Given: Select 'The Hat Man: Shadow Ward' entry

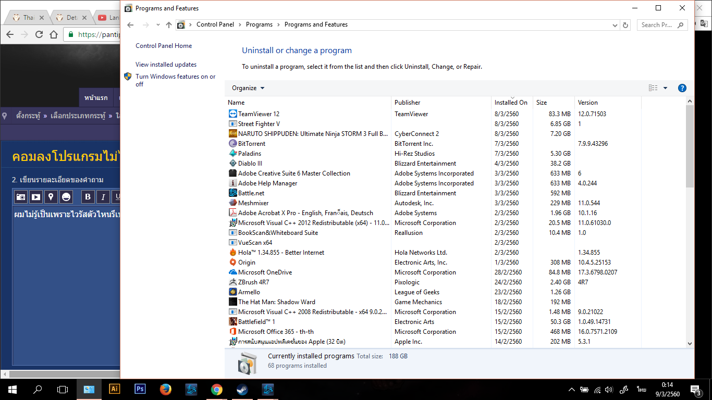Looking at the screenshot, I should [x=277, y=302].
